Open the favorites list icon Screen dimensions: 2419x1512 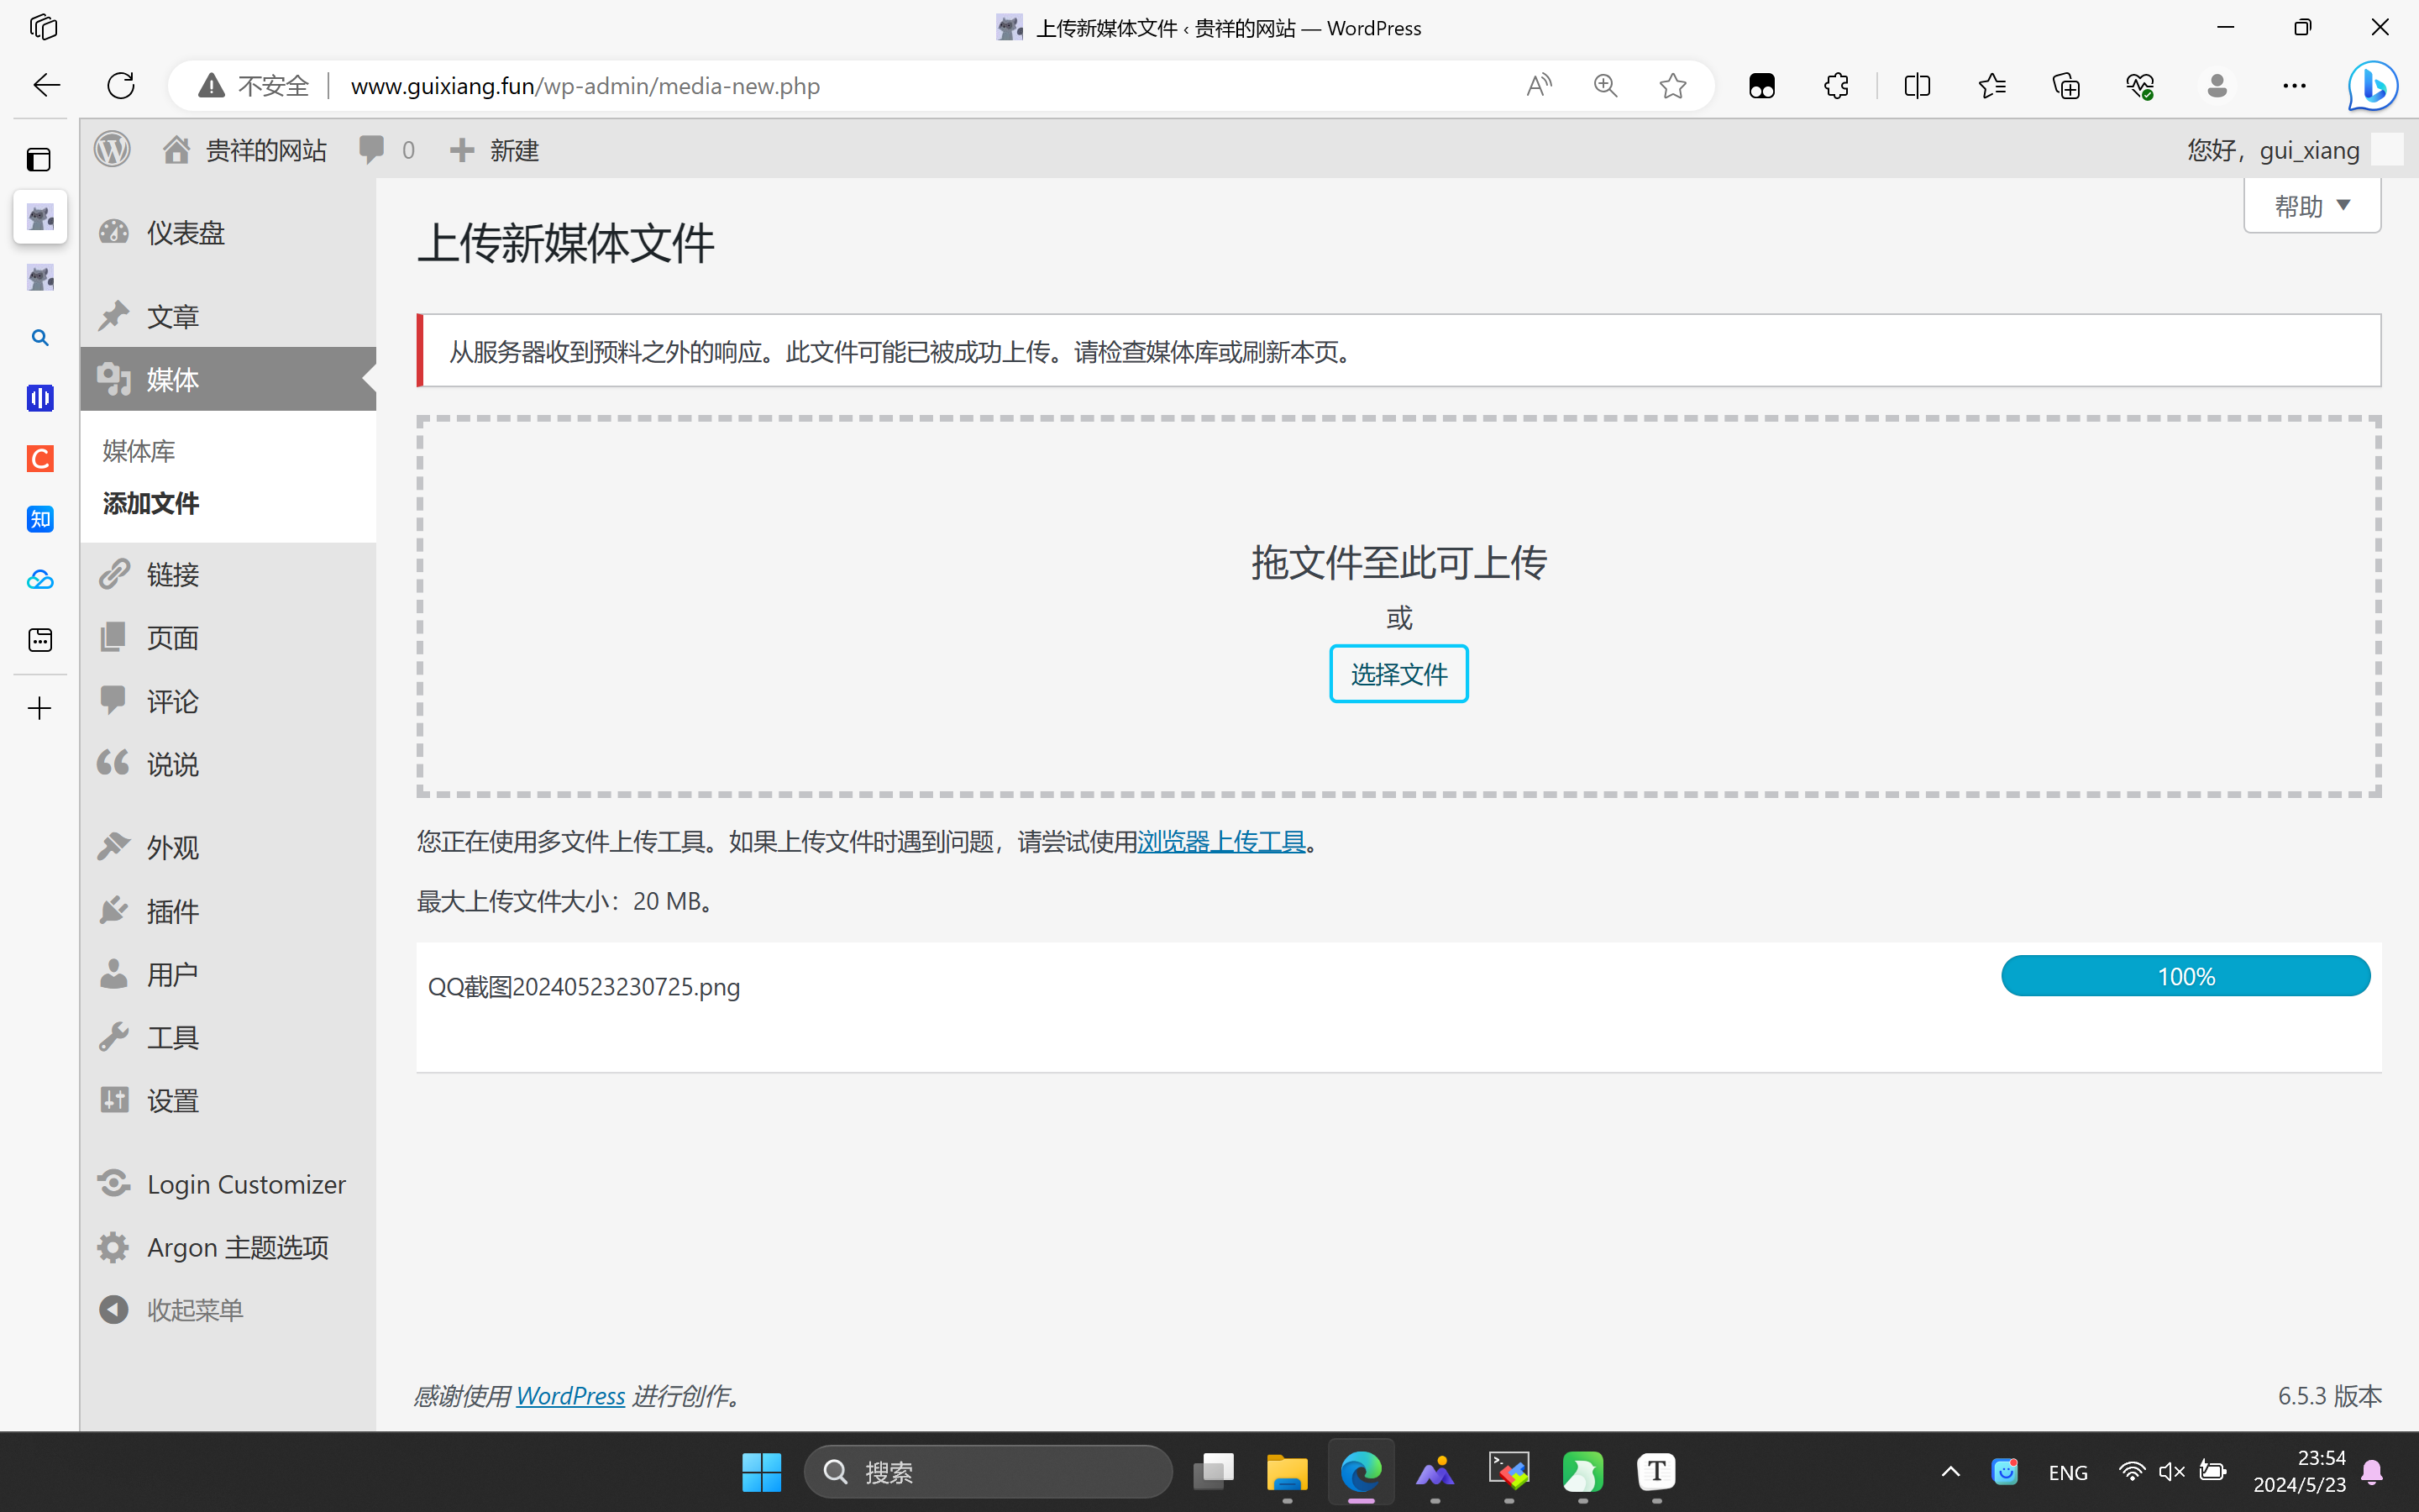pyautogui.click(x=1992, y=86)
